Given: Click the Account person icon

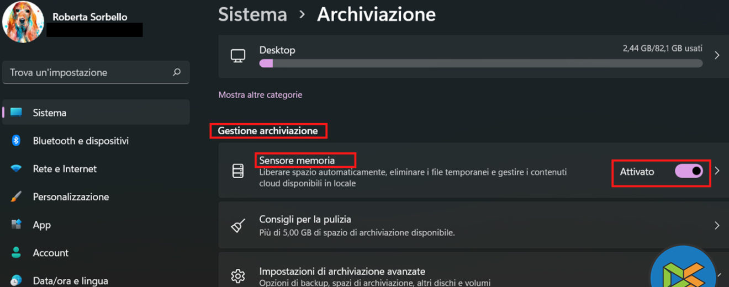Looking at the screenshot, I should coord(16,253).
